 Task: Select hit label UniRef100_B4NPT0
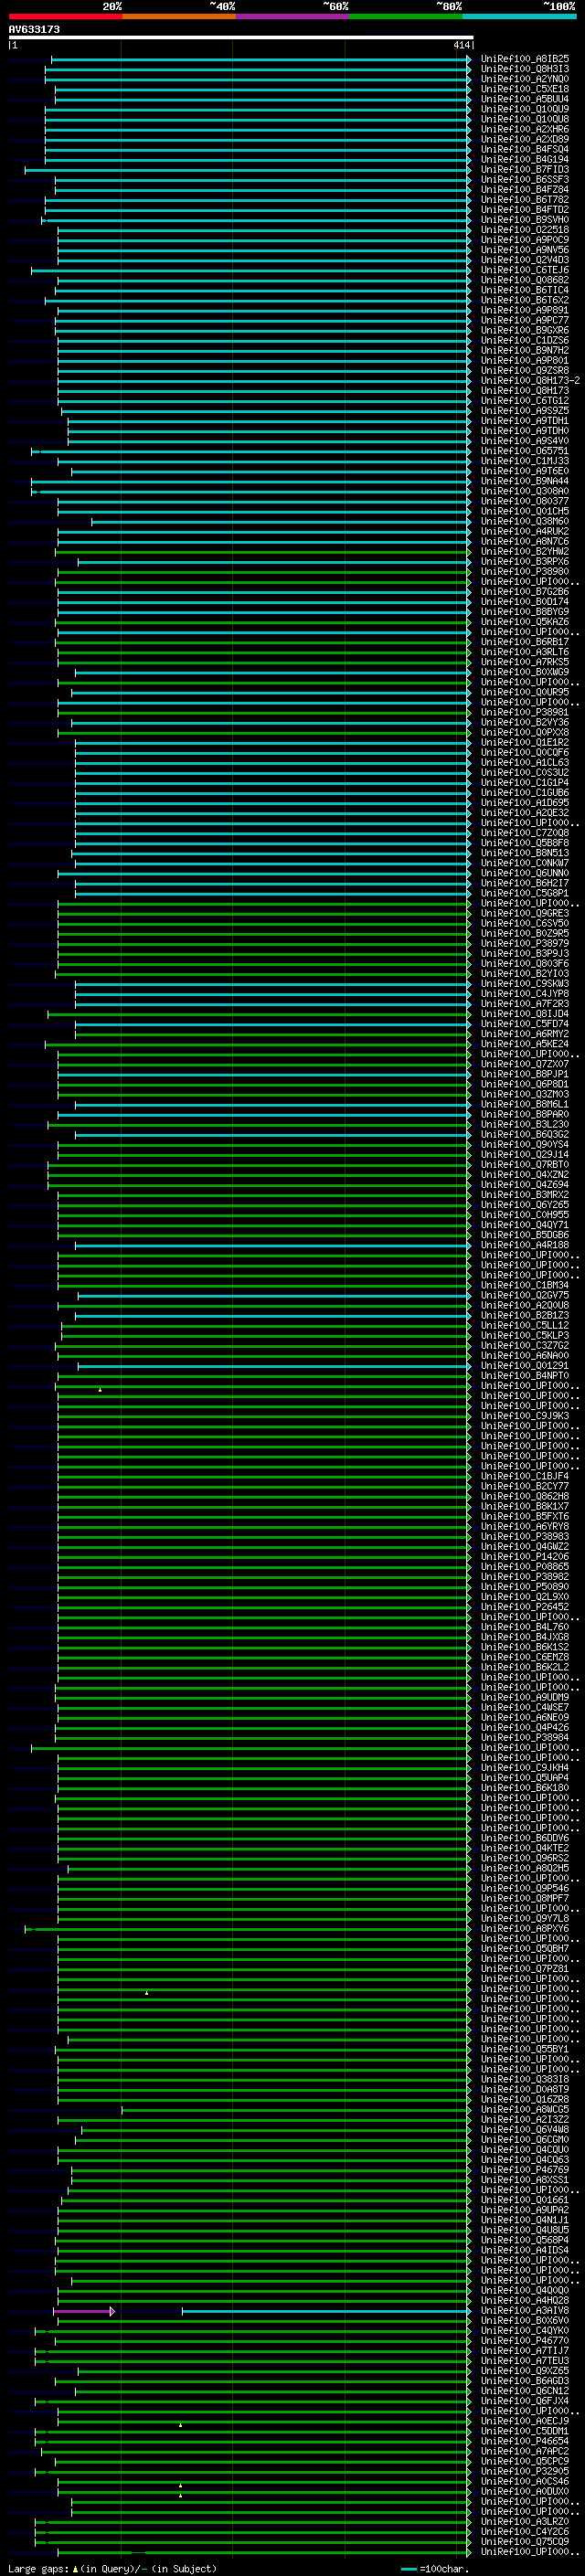pos(525,1376)
